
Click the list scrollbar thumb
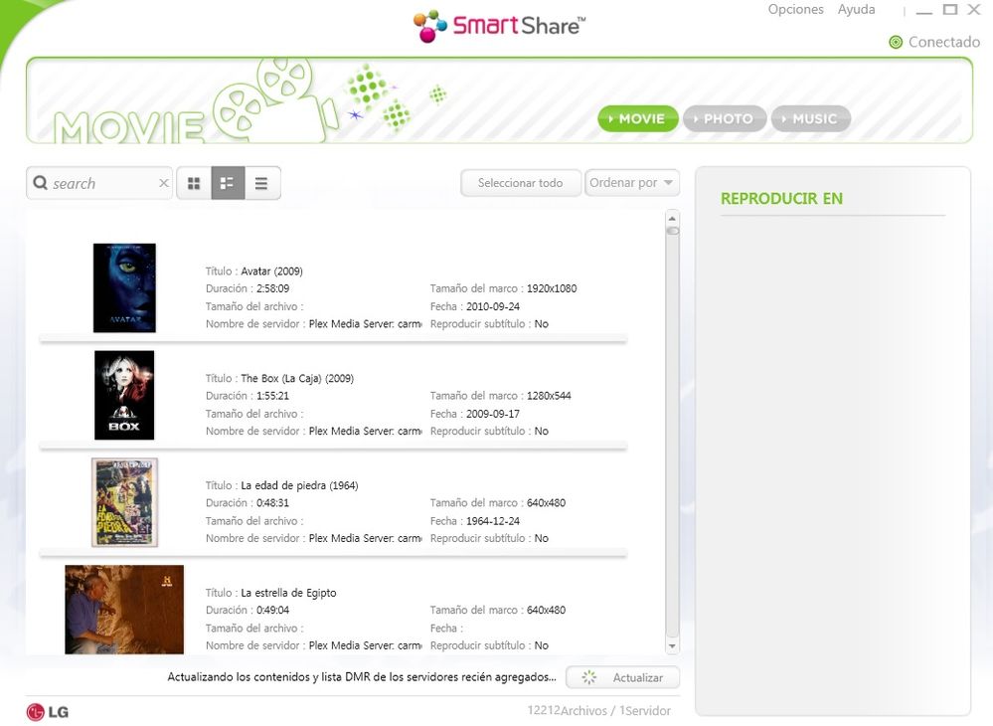tap(673, 232)
